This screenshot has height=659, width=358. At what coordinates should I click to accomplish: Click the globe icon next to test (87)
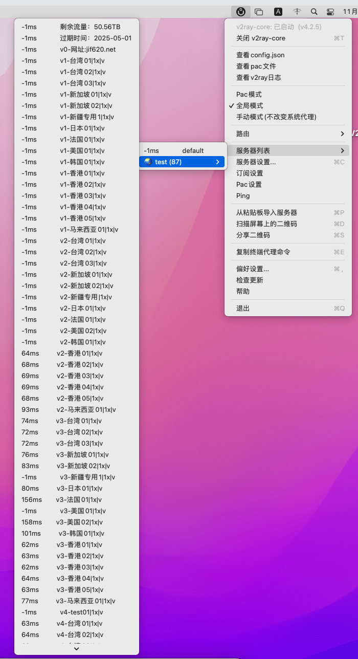pos(148,162)
